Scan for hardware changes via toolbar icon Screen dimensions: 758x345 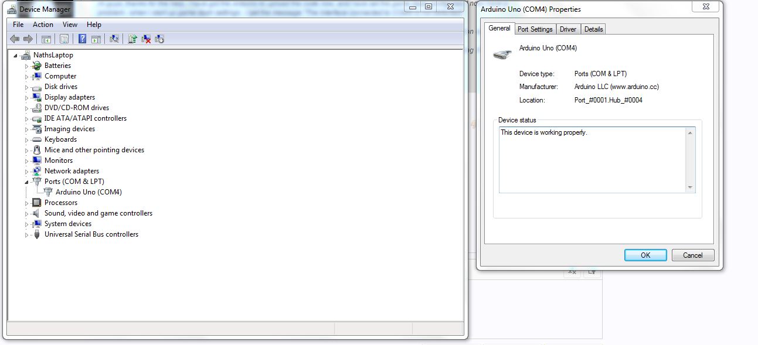pos(114,39)
